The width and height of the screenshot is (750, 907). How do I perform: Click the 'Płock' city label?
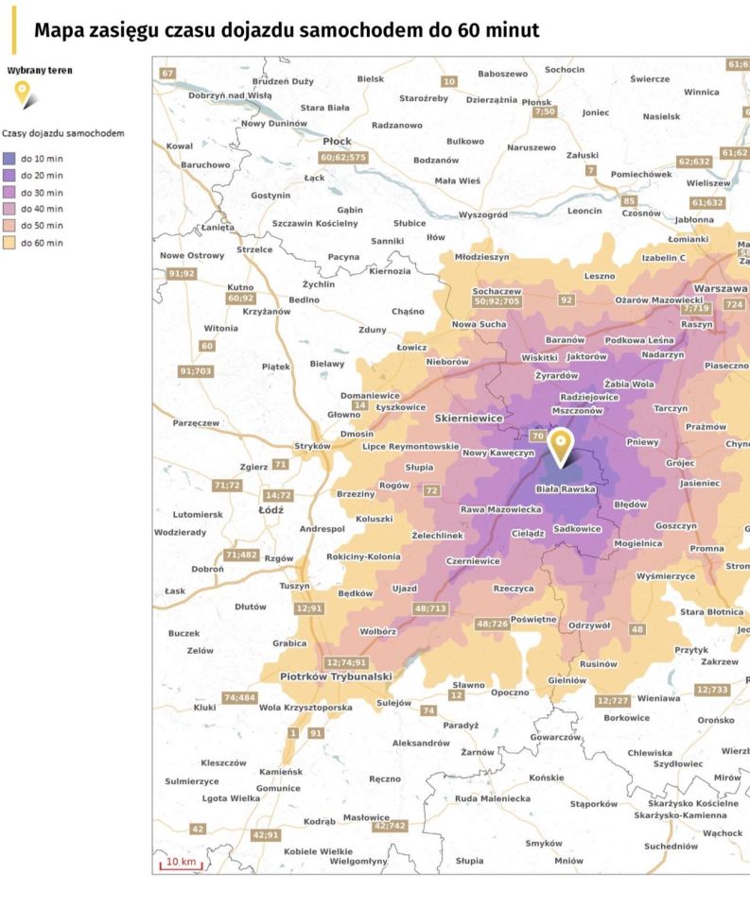337,141
